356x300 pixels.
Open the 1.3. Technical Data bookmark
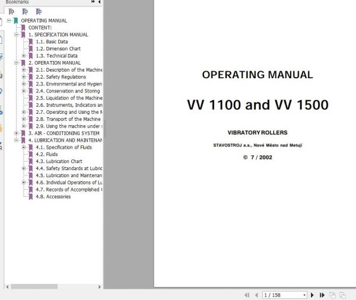coord(57,56)
